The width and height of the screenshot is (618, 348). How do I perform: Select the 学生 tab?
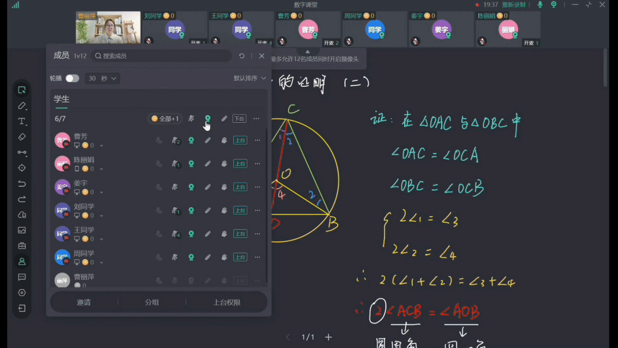[61, 99]
